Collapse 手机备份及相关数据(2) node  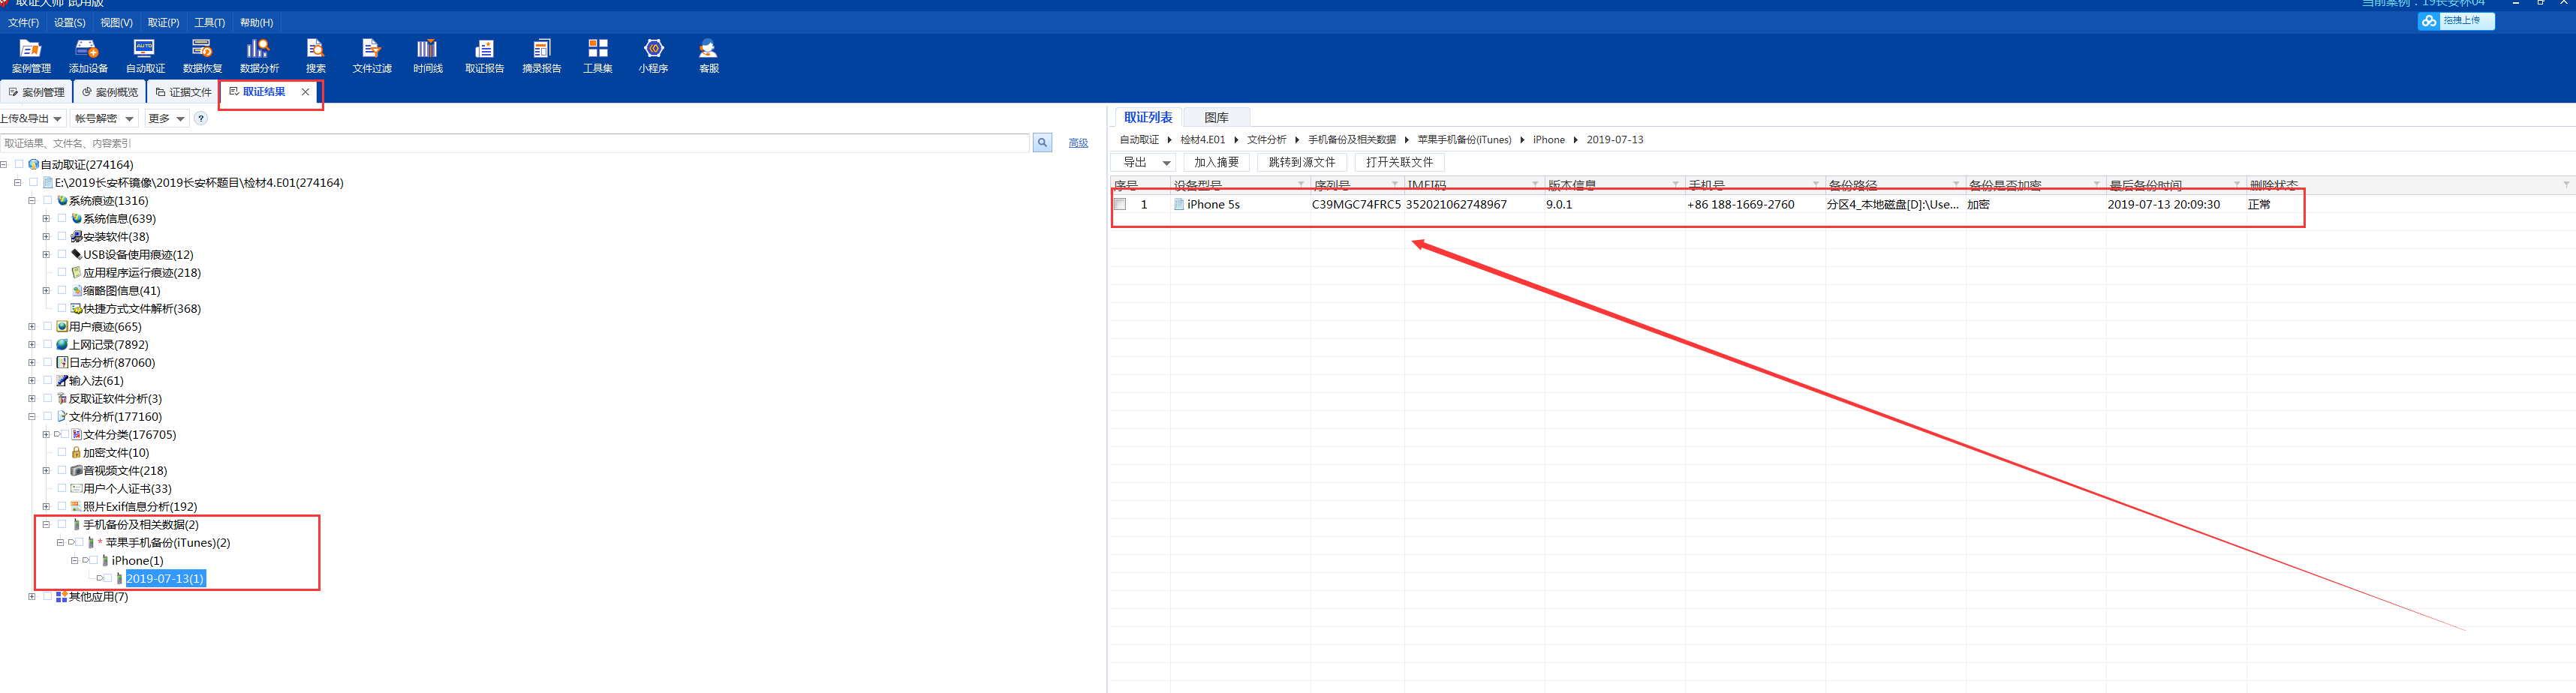point(46,524)
